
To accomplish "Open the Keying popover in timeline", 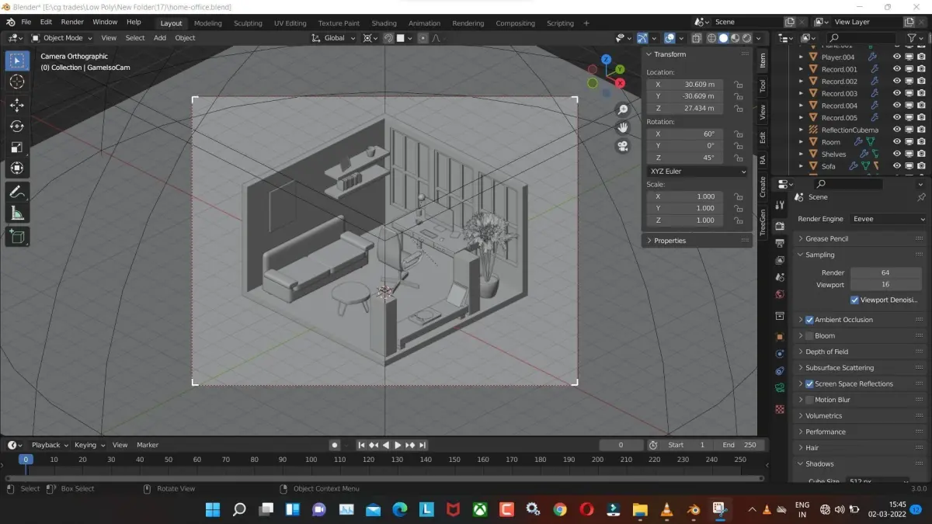I will tap(89, 445).
